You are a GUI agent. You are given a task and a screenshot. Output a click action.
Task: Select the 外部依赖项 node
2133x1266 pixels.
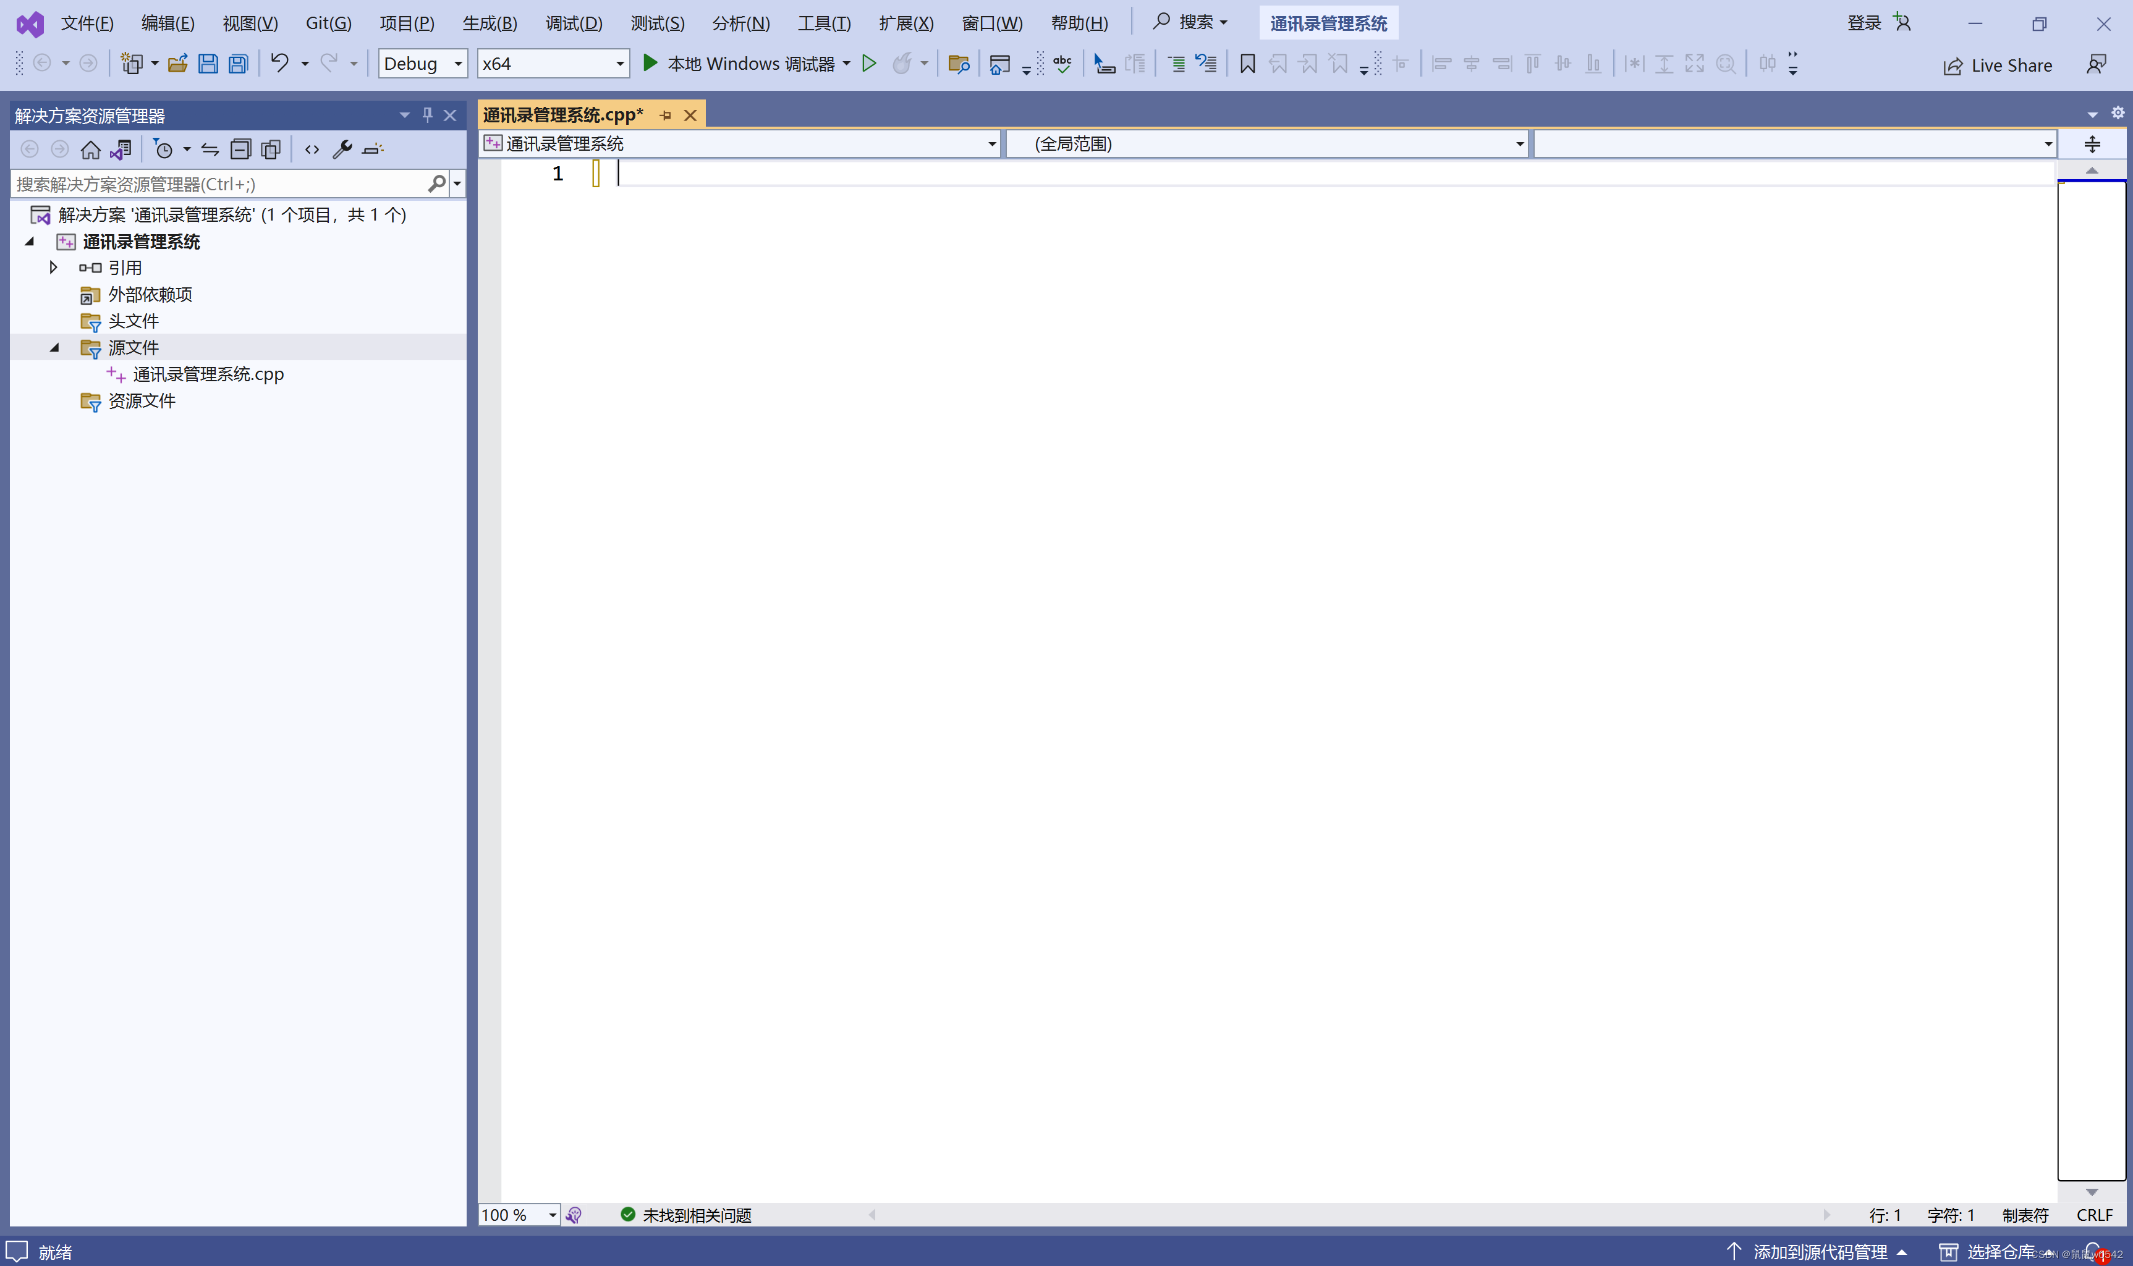(x=150, y=294)
